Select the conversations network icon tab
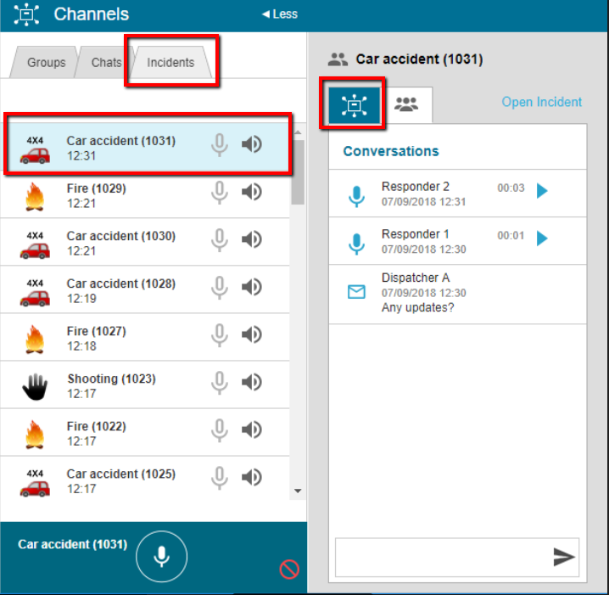 coord(353,104)
